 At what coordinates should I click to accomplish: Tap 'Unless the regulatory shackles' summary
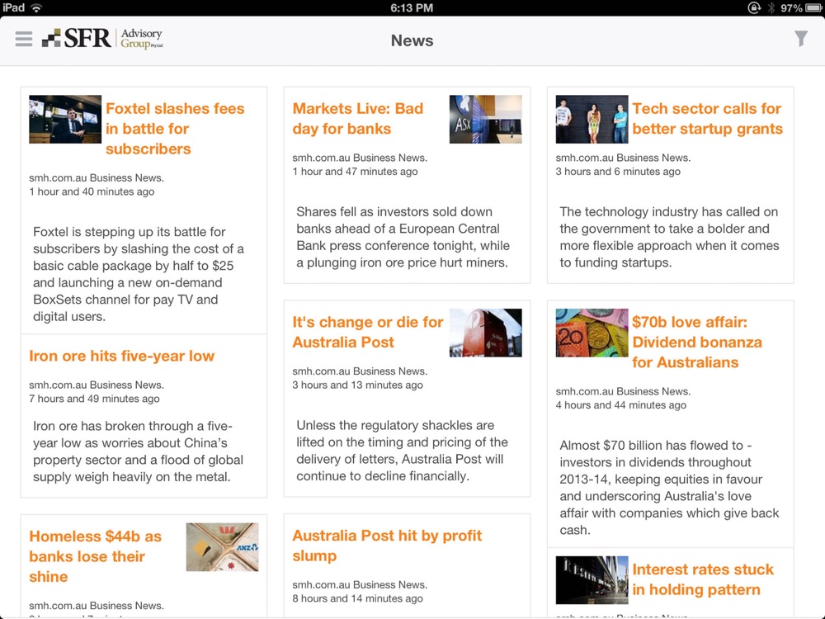[402, 451]
